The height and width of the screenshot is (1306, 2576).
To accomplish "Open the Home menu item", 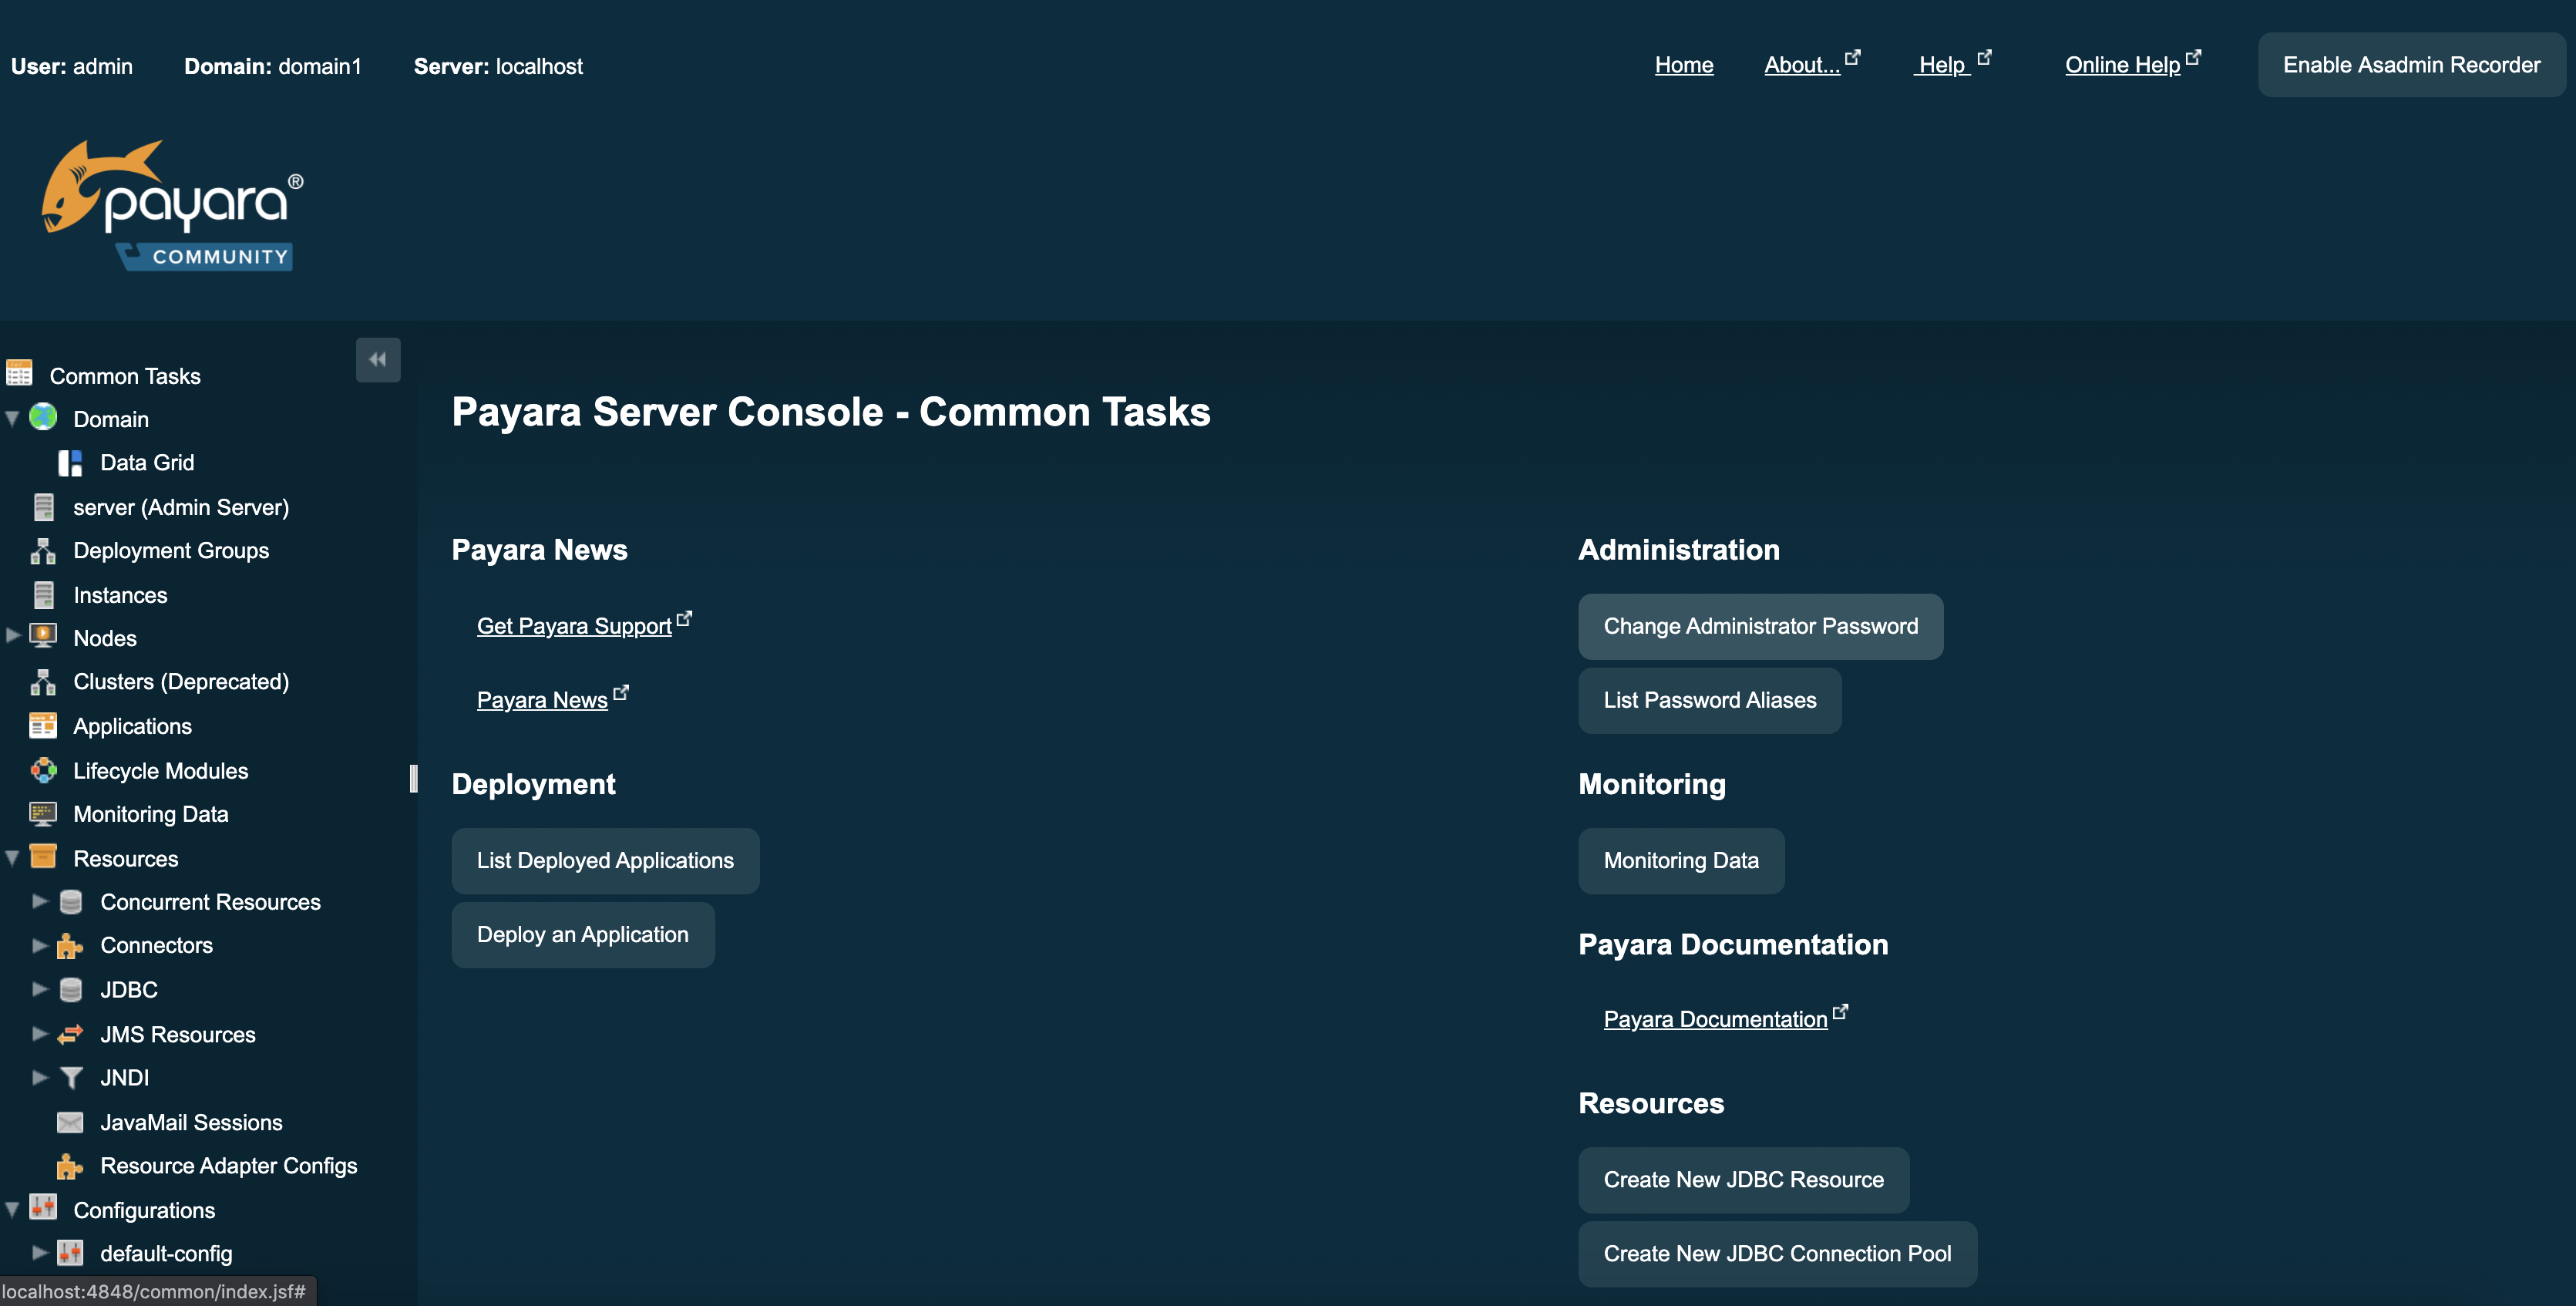I will [x=1683, y=62].
